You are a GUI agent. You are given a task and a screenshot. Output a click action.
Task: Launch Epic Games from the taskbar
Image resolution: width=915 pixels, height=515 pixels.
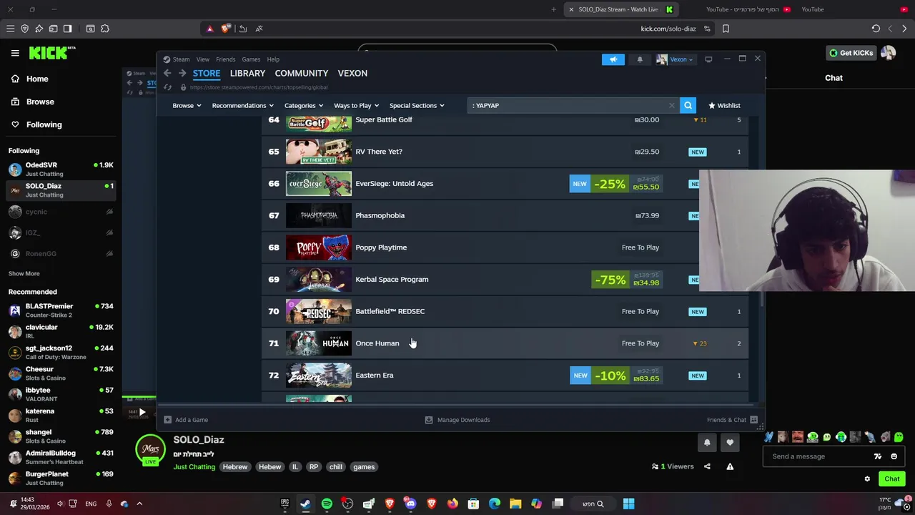[285, 504]
